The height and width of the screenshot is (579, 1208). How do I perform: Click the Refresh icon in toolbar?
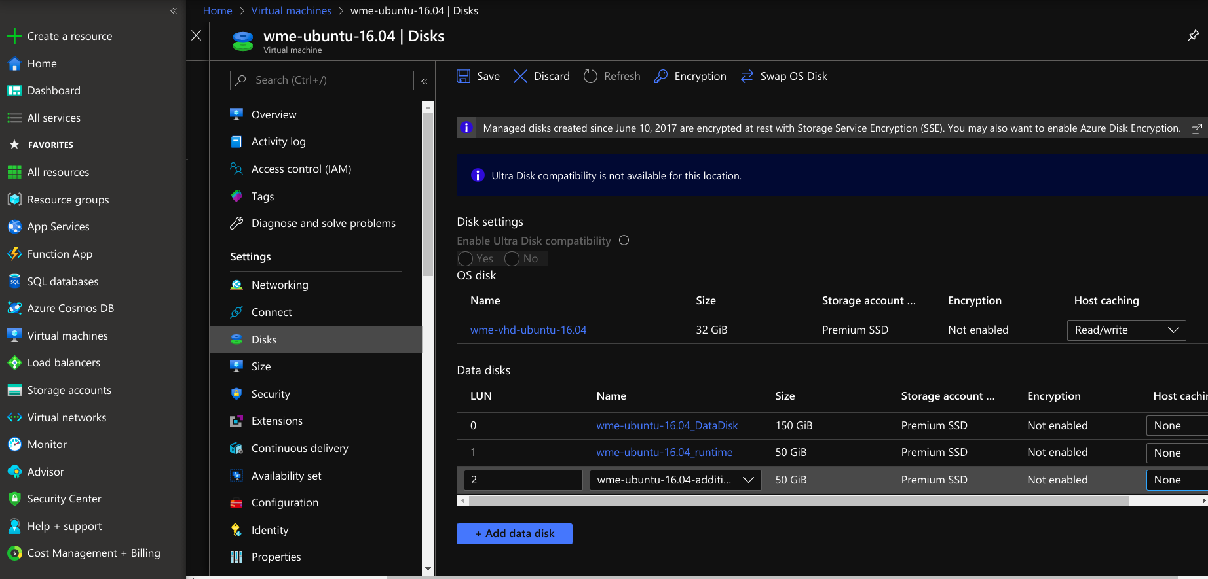tap(590, 76)
